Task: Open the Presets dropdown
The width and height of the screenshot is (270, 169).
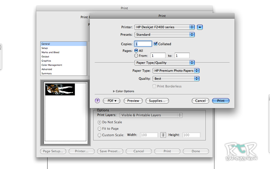Action: point(164,34)
